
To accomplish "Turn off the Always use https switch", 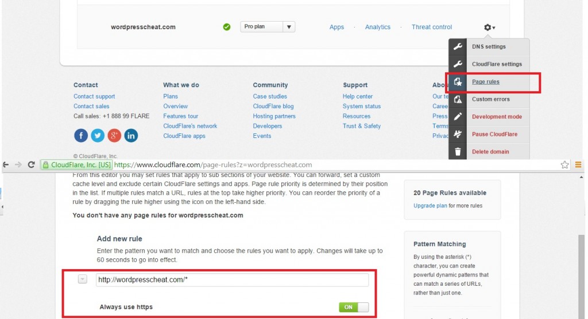I will click(354, 307).
